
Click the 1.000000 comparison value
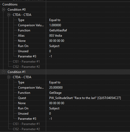[x=55, y=25]
